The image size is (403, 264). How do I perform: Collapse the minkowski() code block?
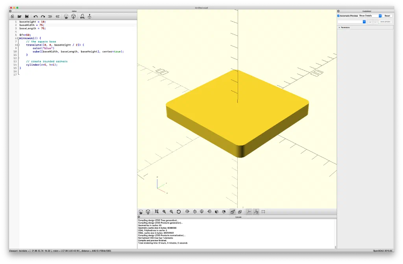pyautogui.click(x=18, y=38)
